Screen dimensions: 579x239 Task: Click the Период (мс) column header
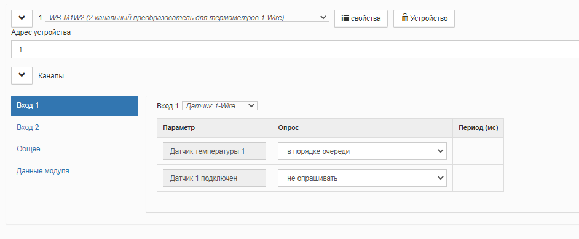(478, 128)
